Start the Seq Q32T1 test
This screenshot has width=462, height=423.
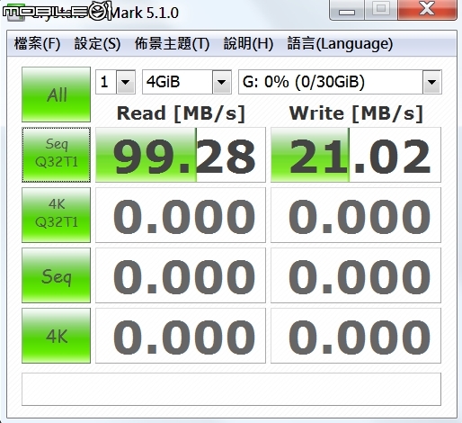[x=56, y=155]
